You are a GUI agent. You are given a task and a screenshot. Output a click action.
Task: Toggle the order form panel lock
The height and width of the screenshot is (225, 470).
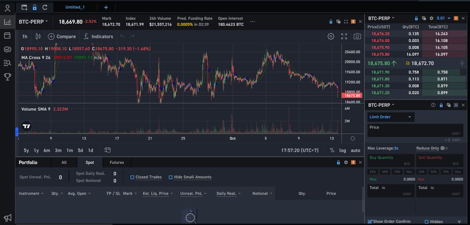coord(441,105)
